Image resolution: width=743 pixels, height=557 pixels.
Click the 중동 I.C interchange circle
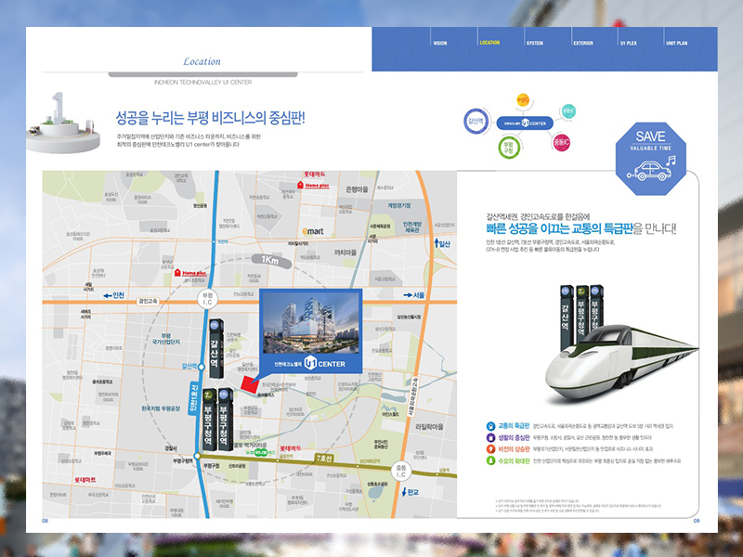point(401,471)
